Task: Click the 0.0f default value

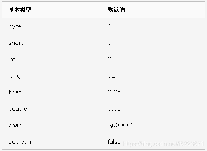Action: (114, 92)
